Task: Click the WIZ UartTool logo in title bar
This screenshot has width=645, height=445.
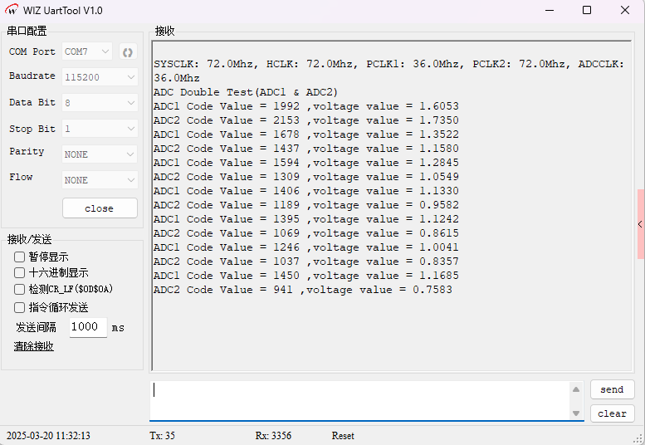Action: (12, 10)
